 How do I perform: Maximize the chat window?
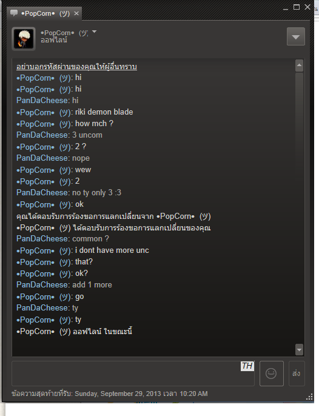coord(297,7)
